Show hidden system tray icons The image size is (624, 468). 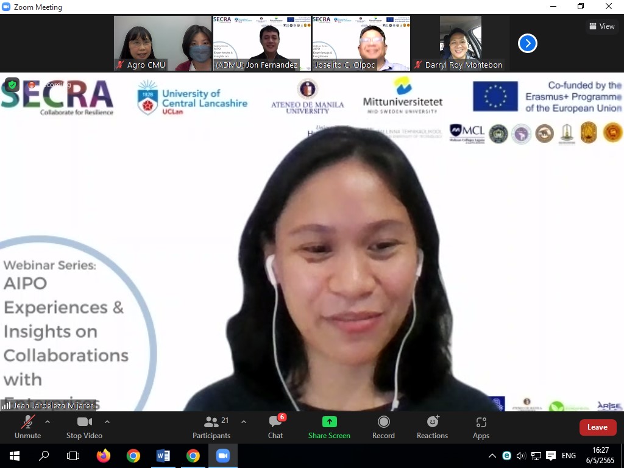click(492, 456)
